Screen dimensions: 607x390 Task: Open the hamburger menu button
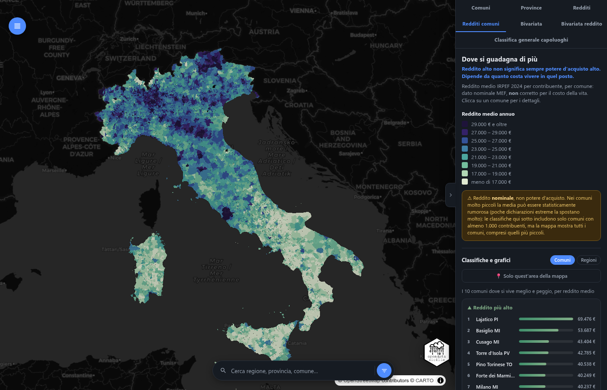17,26
